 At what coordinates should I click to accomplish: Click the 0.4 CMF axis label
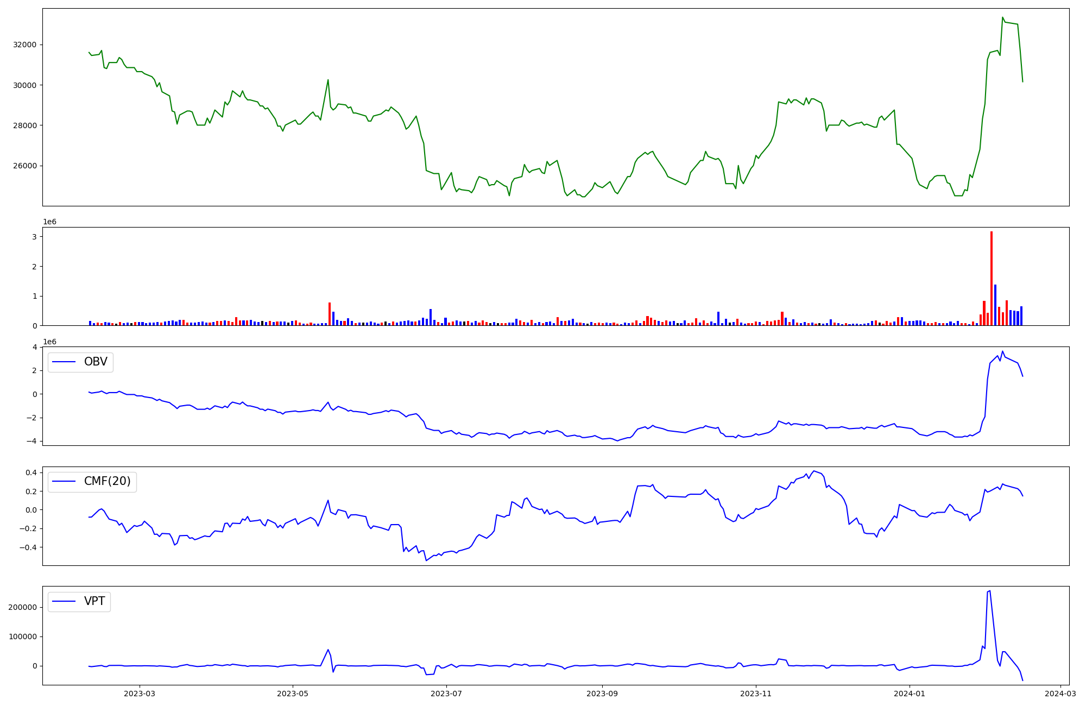pos(31,472)
